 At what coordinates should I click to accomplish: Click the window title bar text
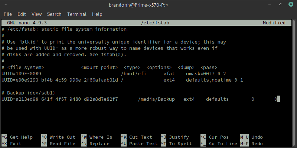(148, 4)
